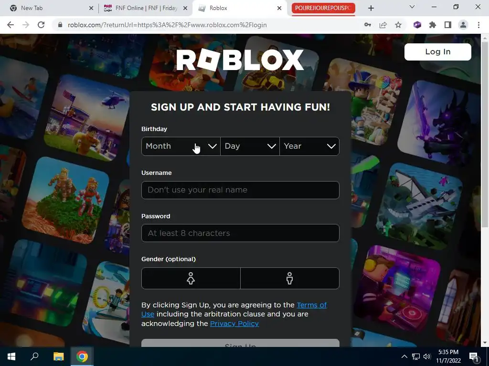Open the Windows Start menu

click(x=11, y=356)
